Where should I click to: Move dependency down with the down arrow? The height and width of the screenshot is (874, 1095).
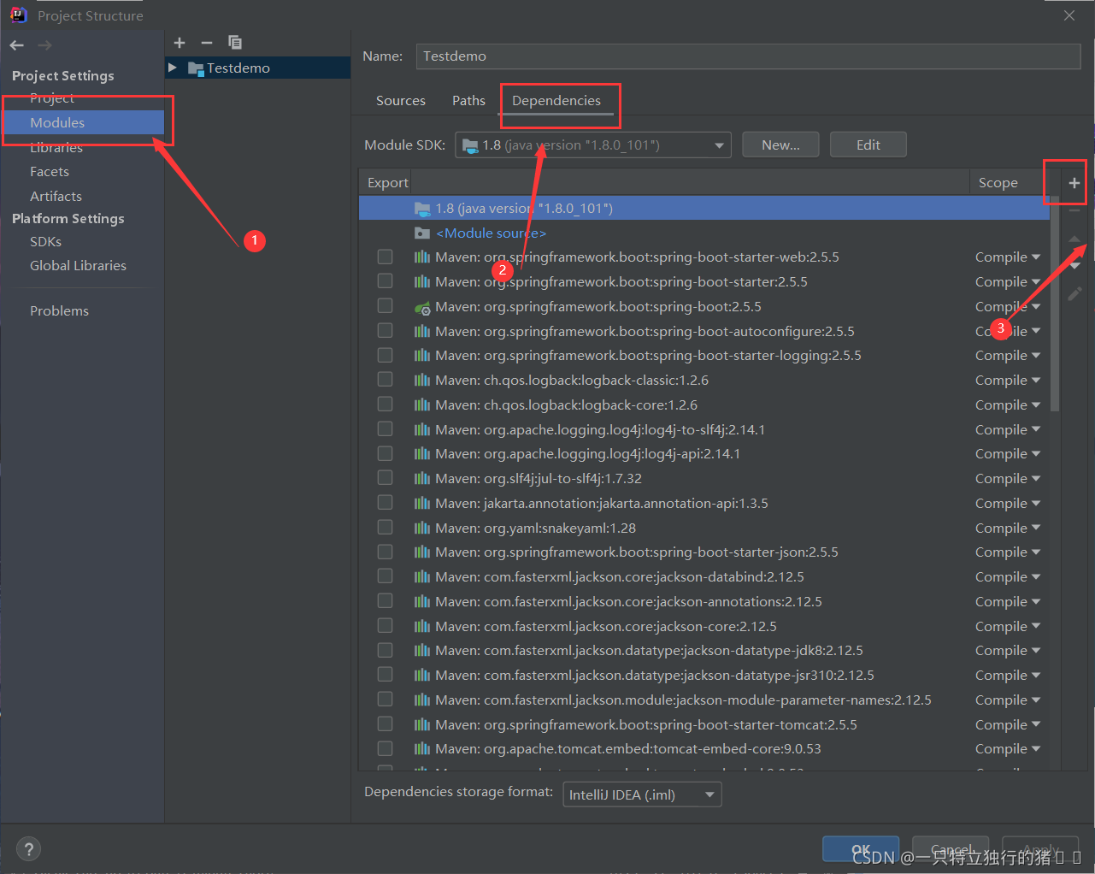point(1074,266)
